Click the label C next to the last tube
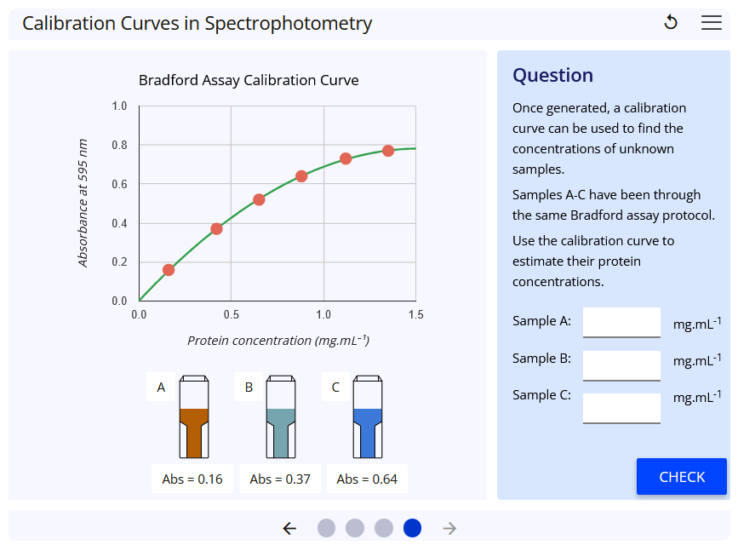The image size is (738, 551). point(336,387)
